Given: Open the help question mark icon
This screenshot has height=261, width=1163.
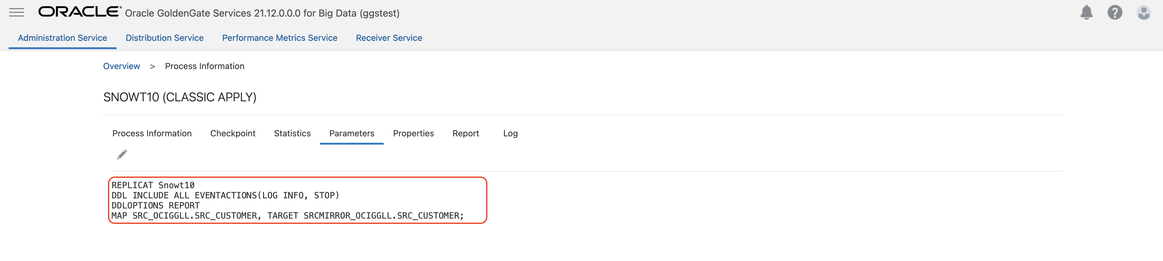Looking at the screenshot, I should tap(1115, 12).
